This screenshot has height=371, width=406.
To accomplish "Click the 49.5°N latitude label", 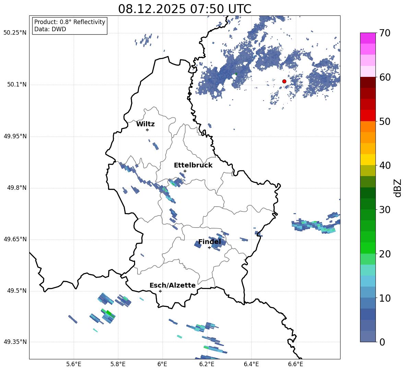I will 16,291.
